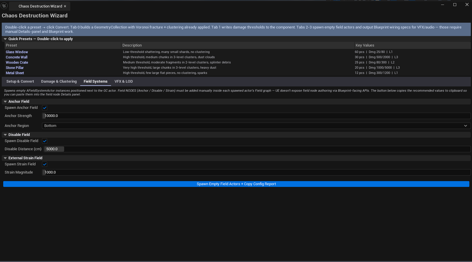The width and height of the screenshot is (472, 262).
Task: Switch to the Damage & Clustering tab
Action: pyautogui.click(x=59, y=81)
